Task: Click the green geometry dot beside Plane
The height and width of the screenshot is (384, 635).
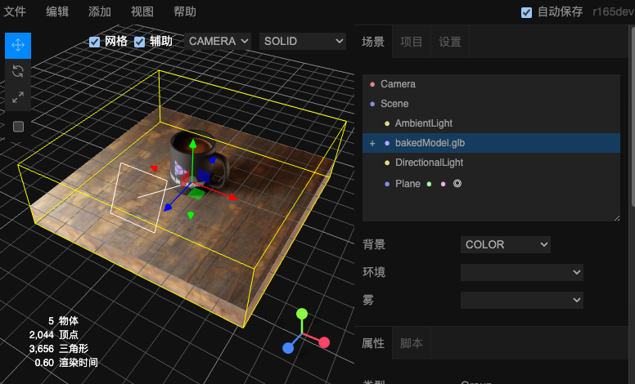Action: point(429,184)
